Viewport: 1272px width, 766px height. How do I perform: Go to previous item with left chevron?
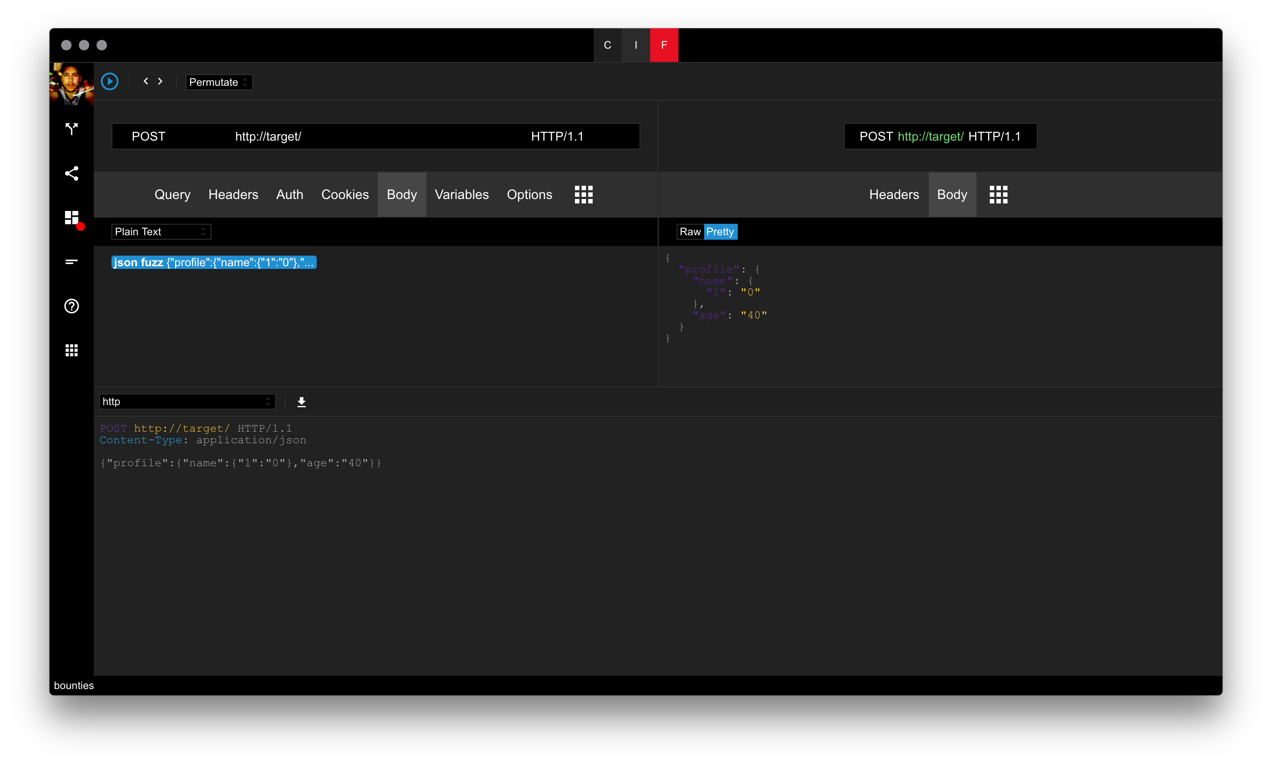146,81
